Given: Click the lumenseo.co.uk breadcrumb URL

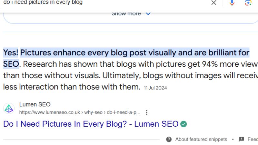Looking at the screenshot, I should coord(80,112).
